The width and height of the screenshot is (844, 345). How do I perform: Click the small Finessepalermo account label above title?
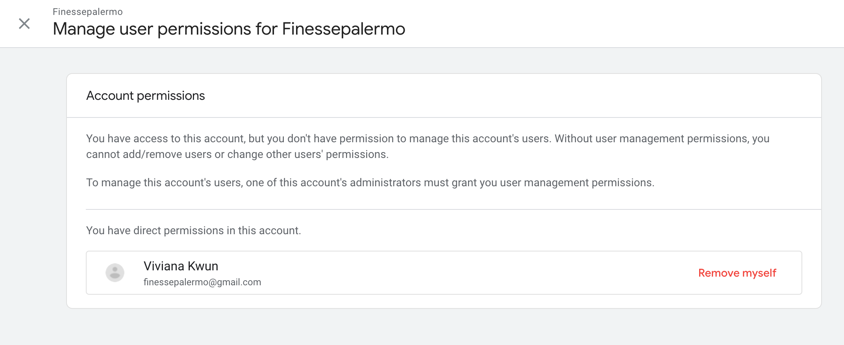(88, 12)
